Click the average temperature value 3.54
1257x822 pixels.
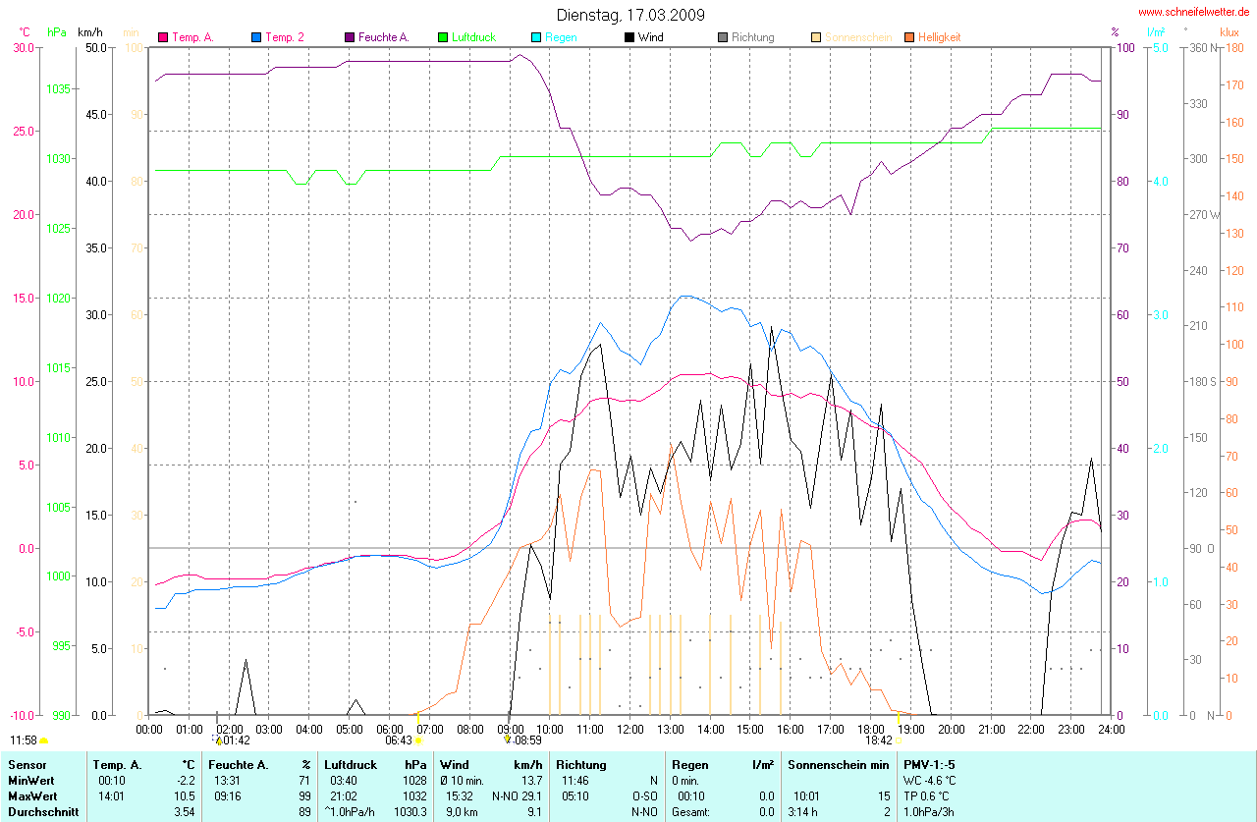pos(185,812)
